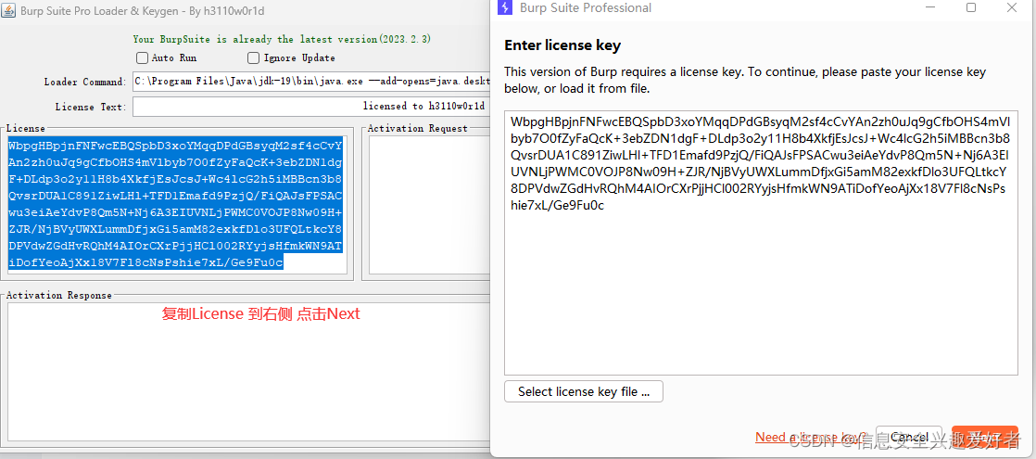This screenshot has width=1036, height=459.
Task: Click the Keygen window title text
Action: pyautogui.click(x=143, y=11)
